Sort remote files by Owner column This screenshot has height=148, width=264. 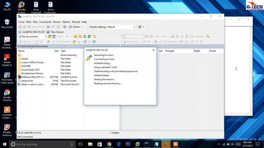(x=212, y=51)
